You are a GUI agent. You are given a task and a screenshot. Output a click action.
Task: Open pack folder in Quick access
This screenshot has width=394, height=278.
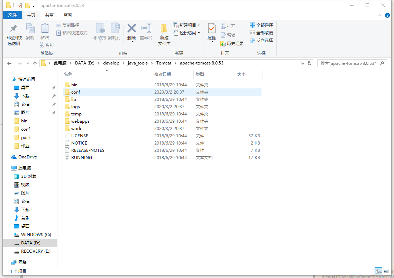coord(22,138)
